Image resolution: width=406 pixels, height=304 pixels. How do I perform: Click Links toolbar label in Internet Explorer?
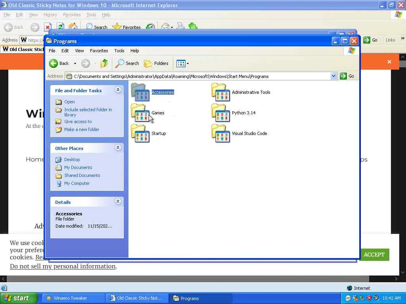click(x=390, y=40)
